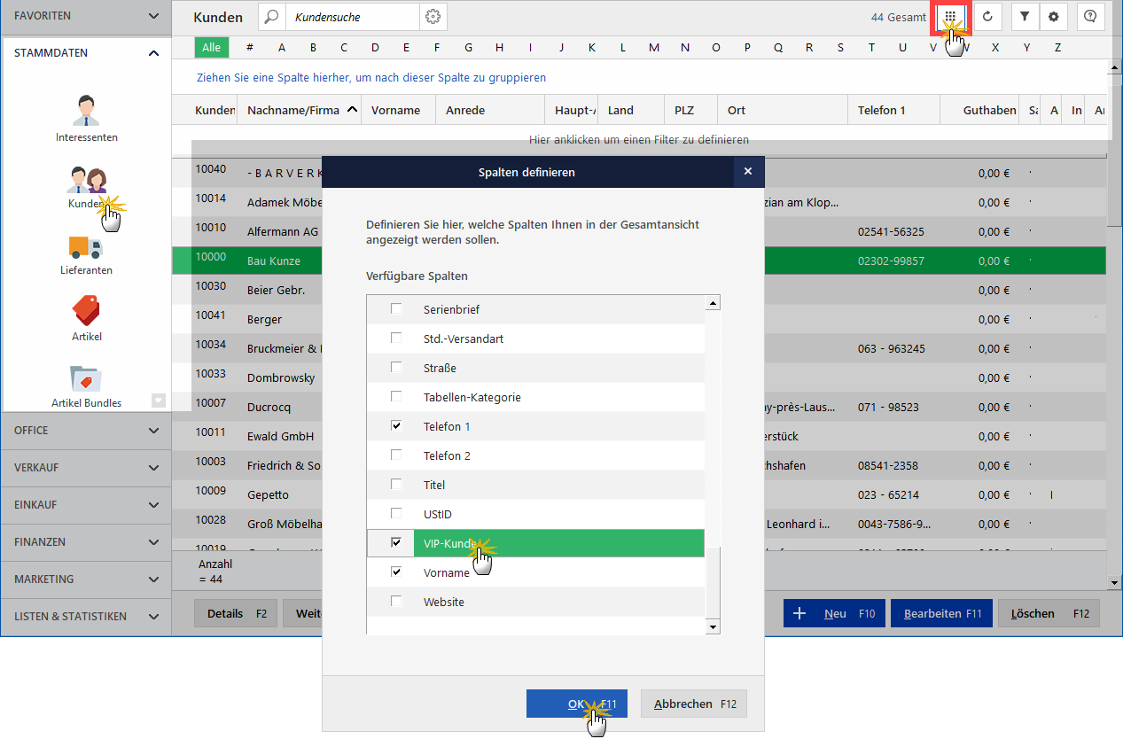The image size is (1123, 739).
Task: Sort by Telefon 1 column header
Action: point(894,110)
